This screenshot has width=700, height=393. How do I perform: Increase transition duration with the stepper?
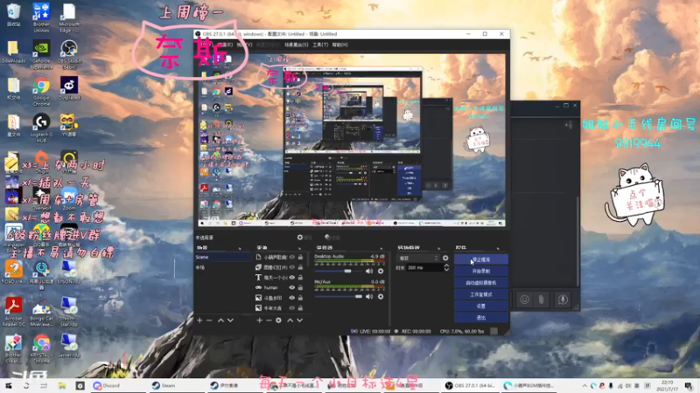pos(446,265)
